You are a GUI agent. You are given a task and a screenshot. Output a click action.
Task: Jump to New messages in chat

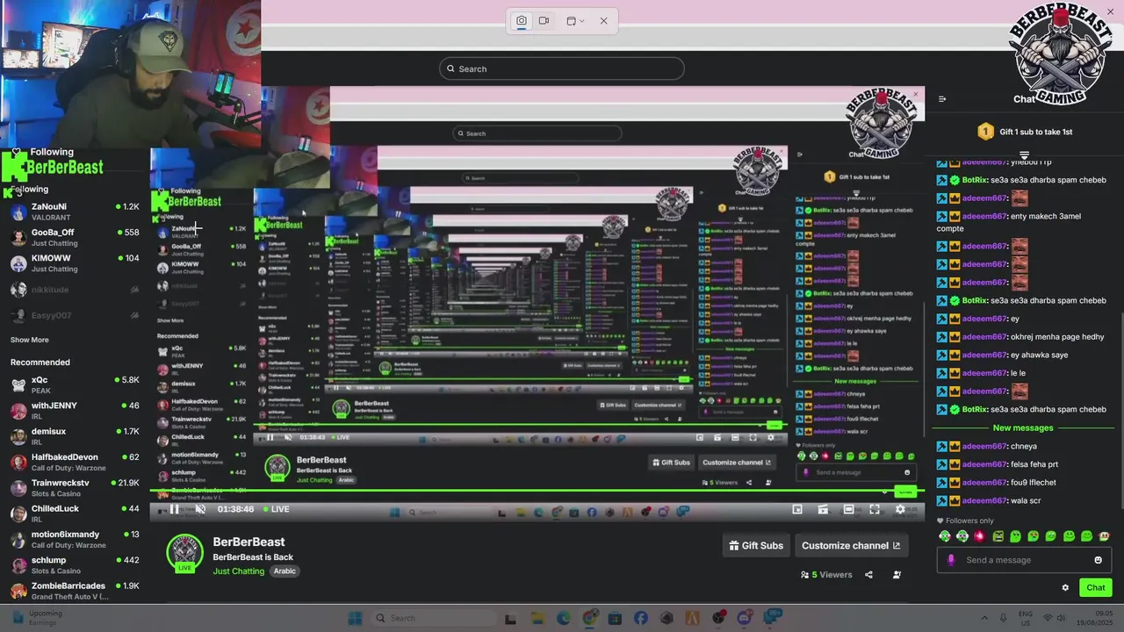1023,428
